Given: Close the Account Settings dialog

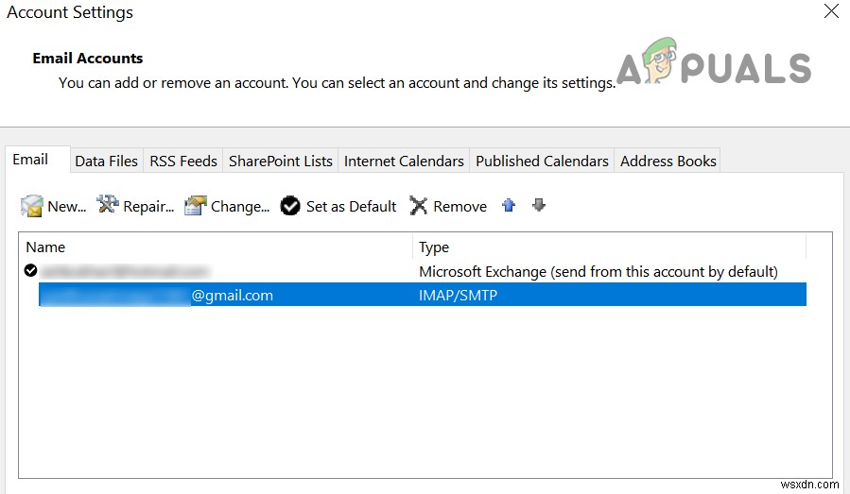Looking at the screenshot, I should 831,12.
